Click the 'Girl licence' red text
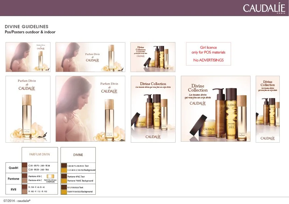289x204 pixels. click(x=208, y=48)
